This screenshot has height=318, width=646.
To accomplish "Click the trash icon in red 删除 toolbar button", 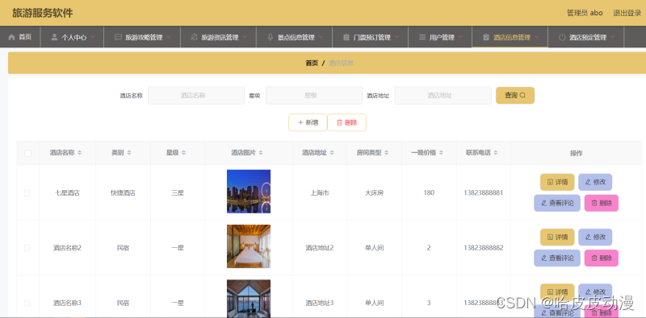I will [x=339, y=122].
